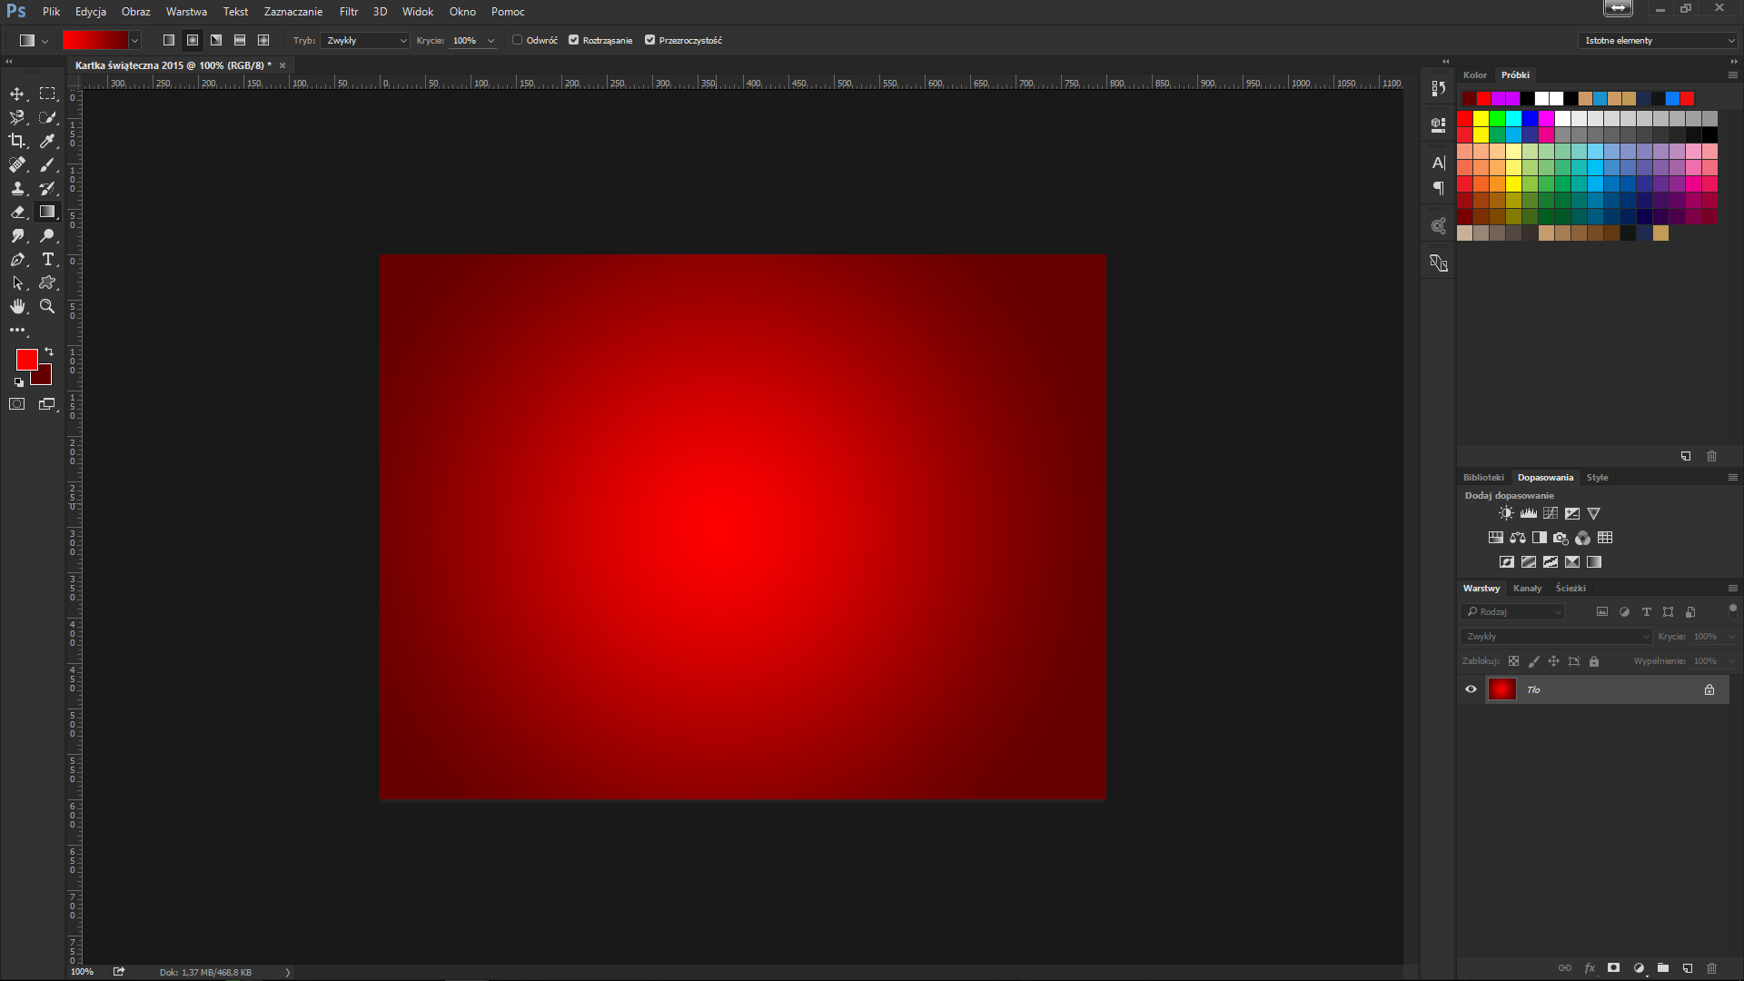Open the Filtr menu

click(x=349, y=12)
